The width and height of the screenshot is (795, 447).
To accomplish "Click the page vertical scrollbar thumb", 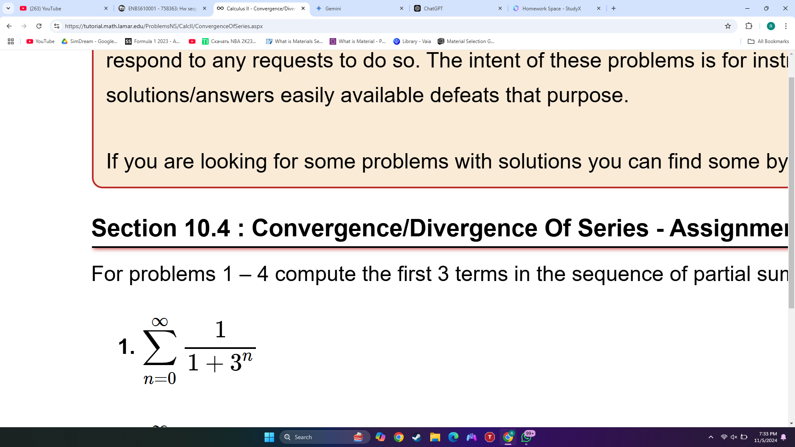I will tap(791, 192).
